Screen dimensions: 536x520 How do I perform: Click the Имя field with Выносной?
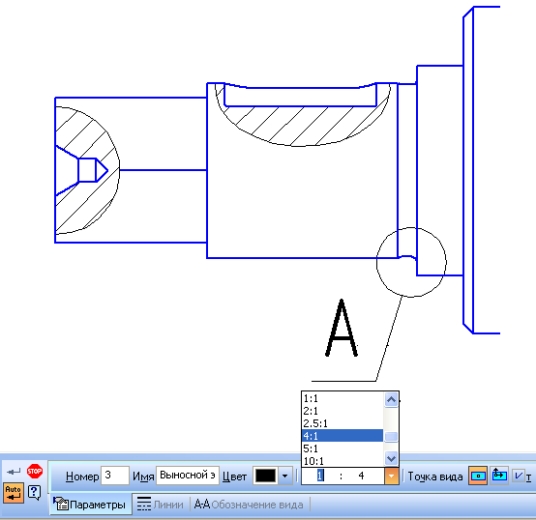188,476
